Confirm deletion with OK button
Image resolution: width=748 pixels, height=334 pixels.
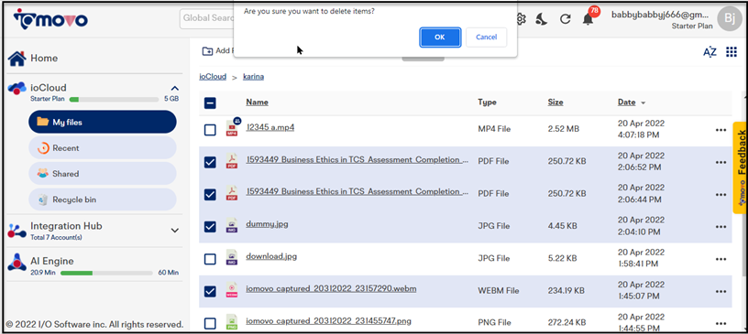coord(440,38)
